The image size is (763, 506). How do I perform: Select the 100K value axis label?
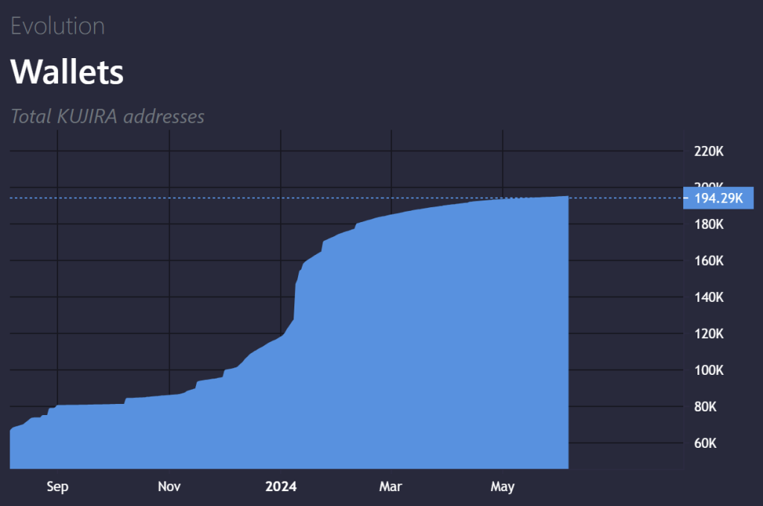[709, 370]
